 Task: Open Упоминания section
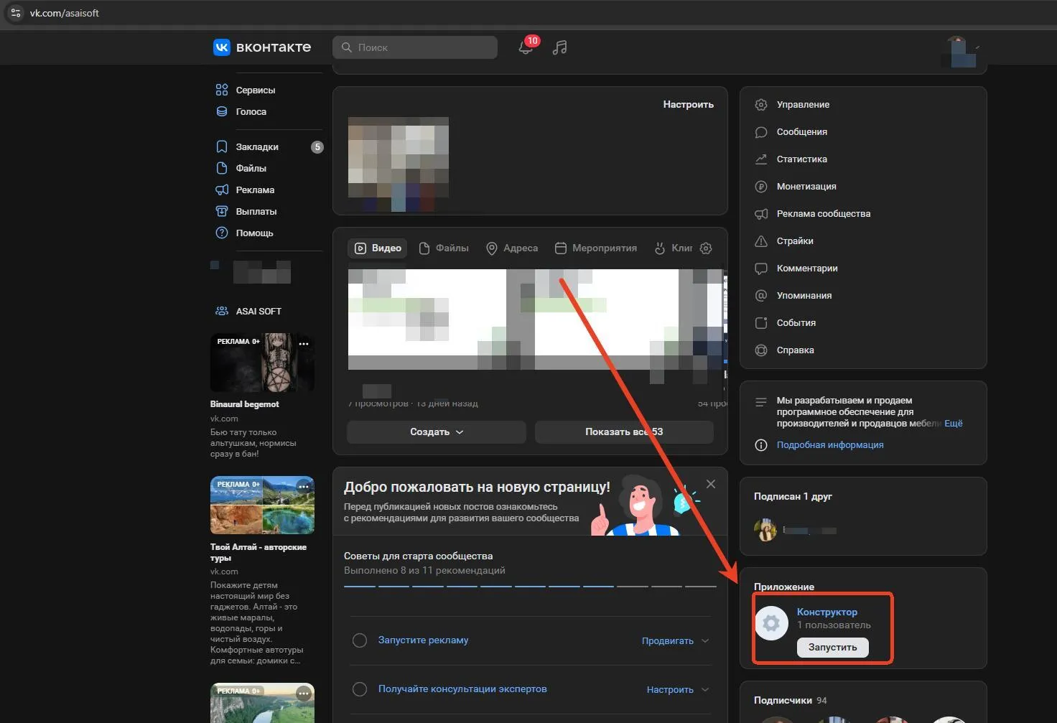click(793, 296)
